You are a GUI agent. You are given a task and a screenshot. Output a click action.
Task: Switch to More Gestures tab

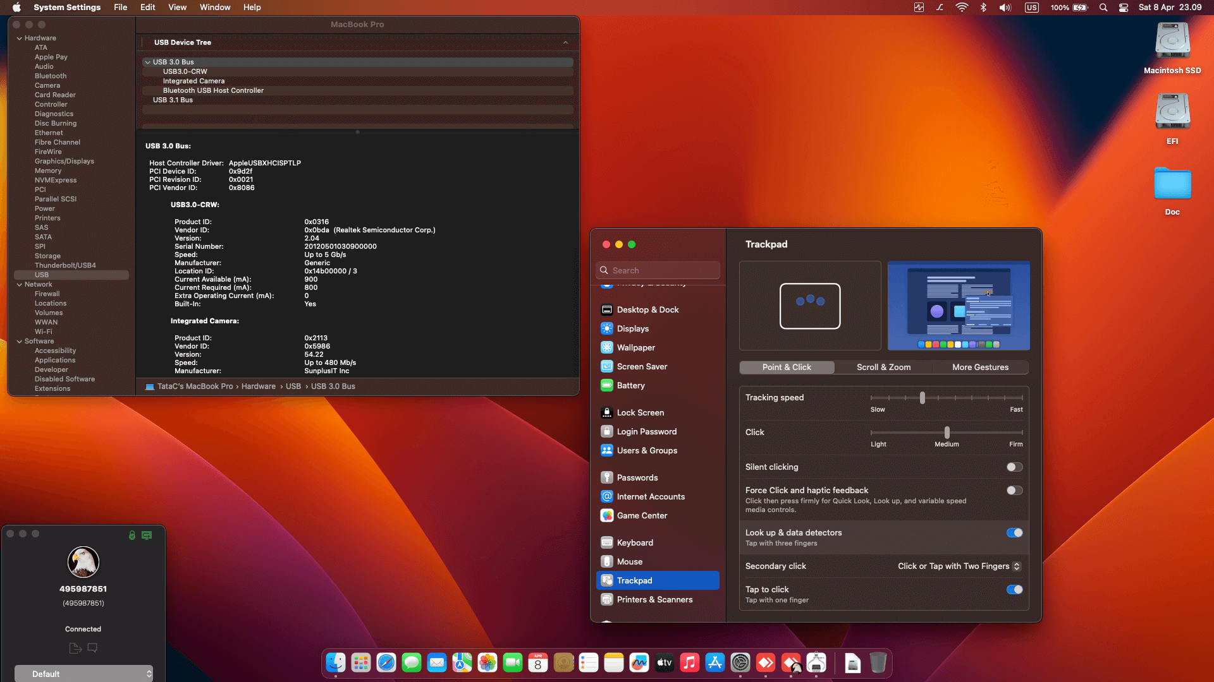click(980, 368)
